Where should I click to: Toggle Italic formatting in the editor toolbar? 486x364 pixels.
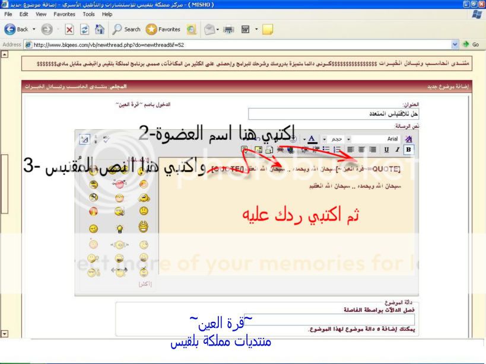[397, 150]
